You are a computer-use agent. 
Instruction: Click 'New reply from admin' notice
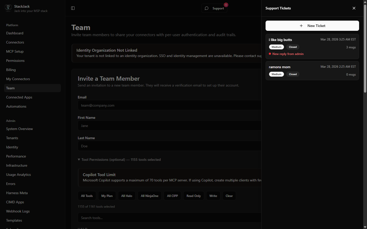pos(288,54)
